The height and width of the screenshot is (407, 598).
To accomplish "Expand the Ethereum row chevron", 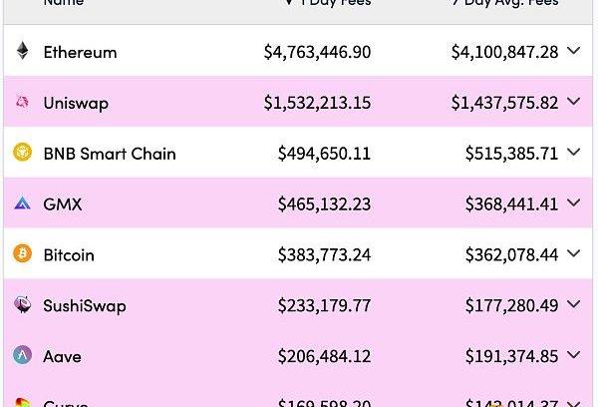I will 573,51.
